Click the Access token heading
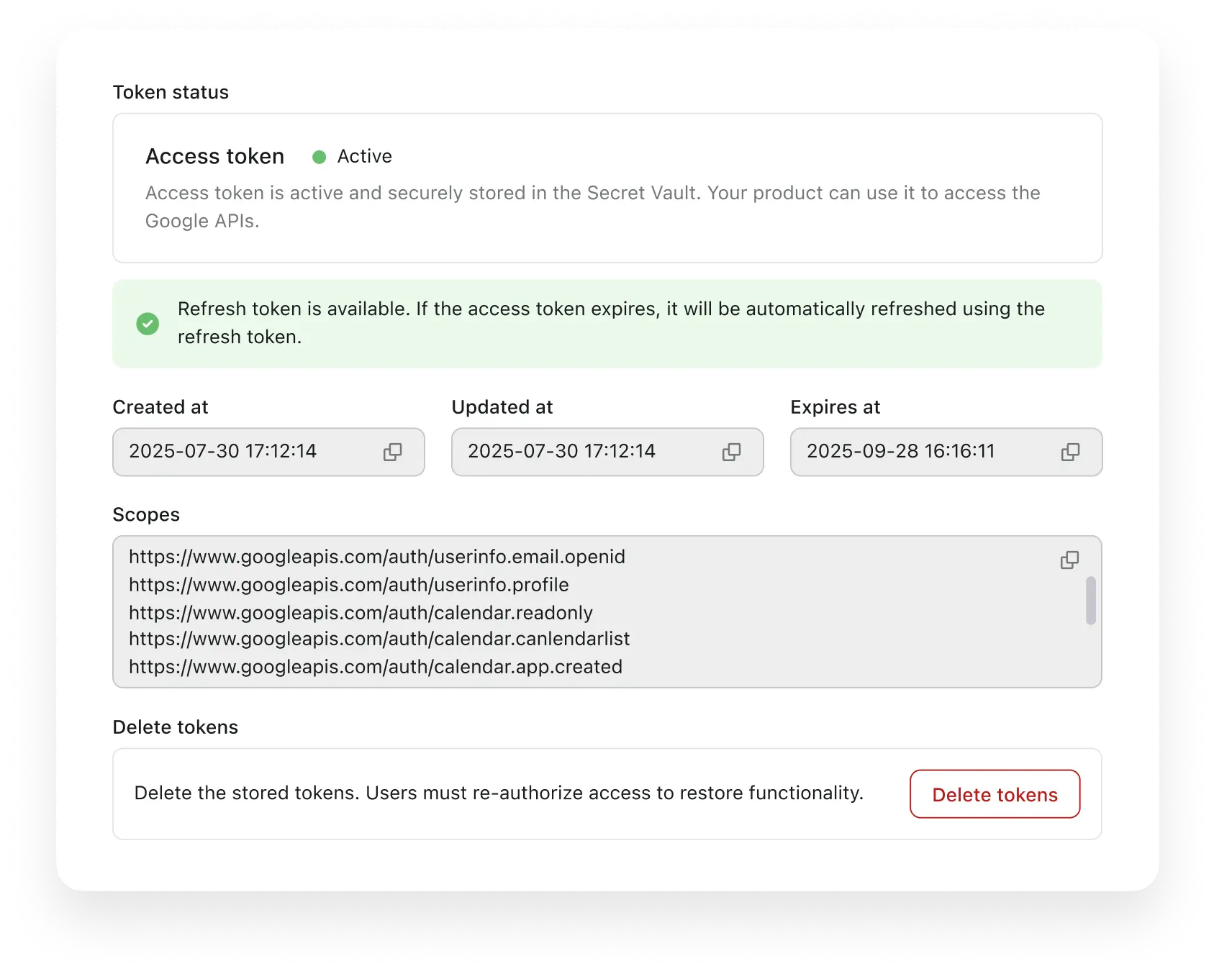 point(215,157)
